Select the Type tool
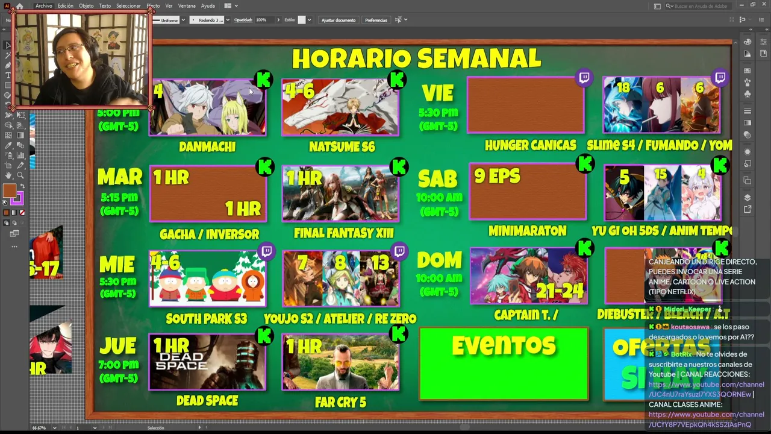771x434 pixels. 8,75
